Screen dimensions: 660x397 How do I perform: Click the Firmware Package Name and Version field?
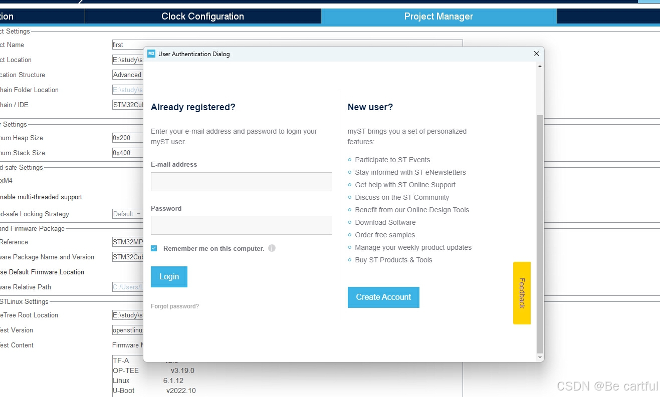click(x=128, y=257)
